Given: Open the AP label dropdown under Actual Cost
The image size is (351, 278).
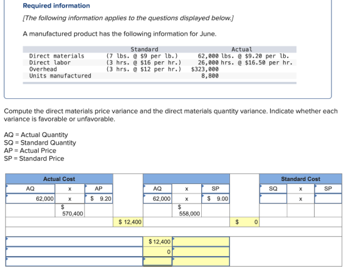Looking at the screenshot, I should pos(98,188).
